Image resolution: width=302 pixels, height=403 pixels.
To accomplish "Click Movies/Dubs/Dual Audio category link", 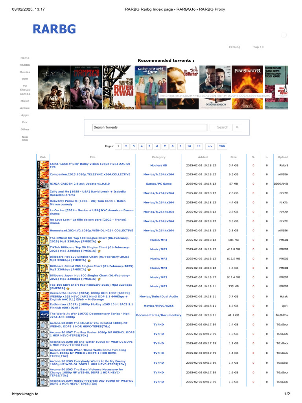I will 159,297.
